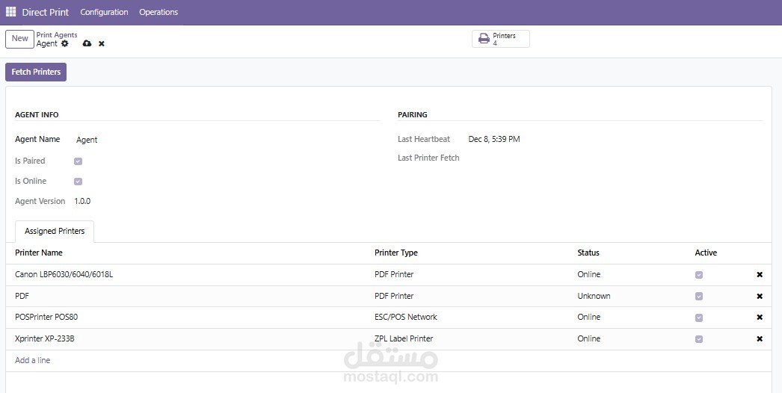Click Online status of Canon row
This screenshot has height=393, width=782.
click(589, 274)
